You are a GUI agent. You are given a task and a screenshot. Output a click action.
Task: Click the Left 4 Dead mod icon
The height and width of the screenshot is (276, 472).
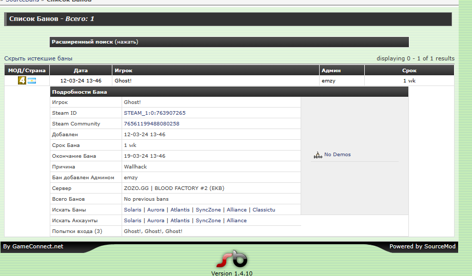pyautogui.click(x=22, y=80)
